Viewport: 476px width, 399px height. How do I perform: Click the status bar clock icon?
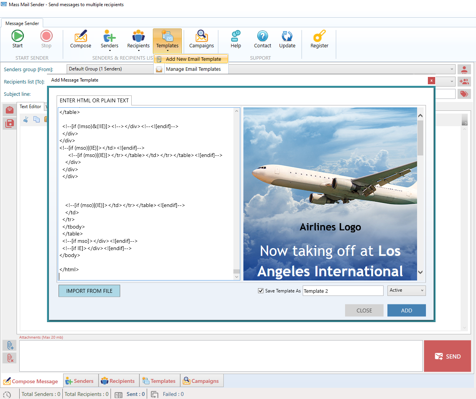pyautogui.click(x=7, y=394)
